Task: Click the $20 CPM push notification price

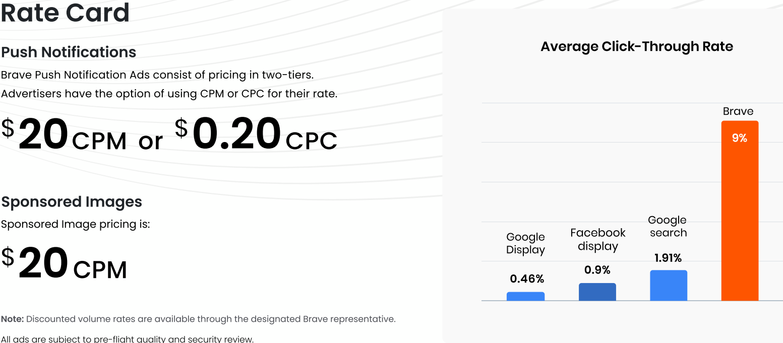Action: pyautogui.click(x=64, y=134)
